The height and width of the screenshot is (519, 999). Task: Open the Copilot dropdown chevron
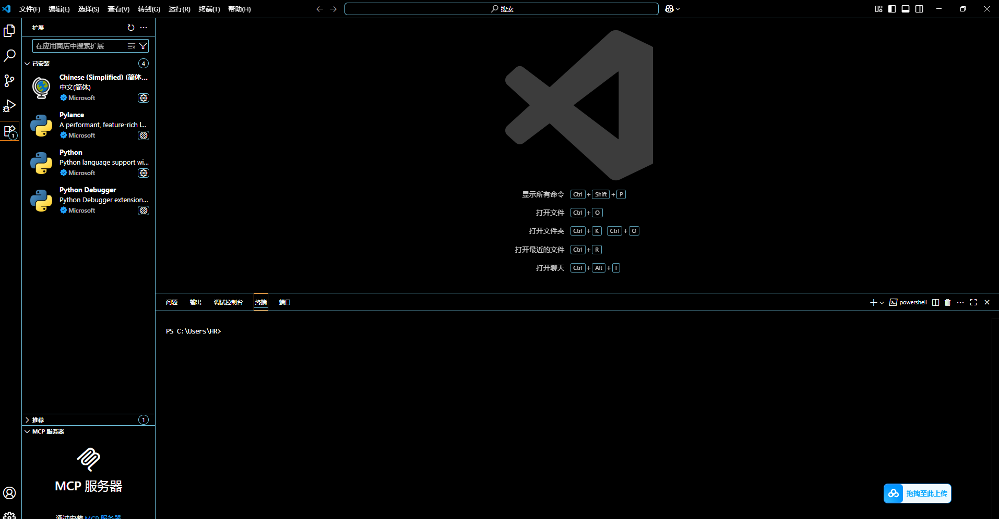pos(677,9)
